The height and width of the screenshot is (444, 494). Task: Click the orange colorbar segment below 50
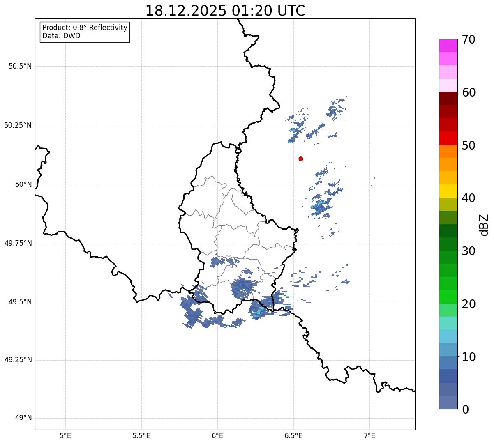[448, 152]
